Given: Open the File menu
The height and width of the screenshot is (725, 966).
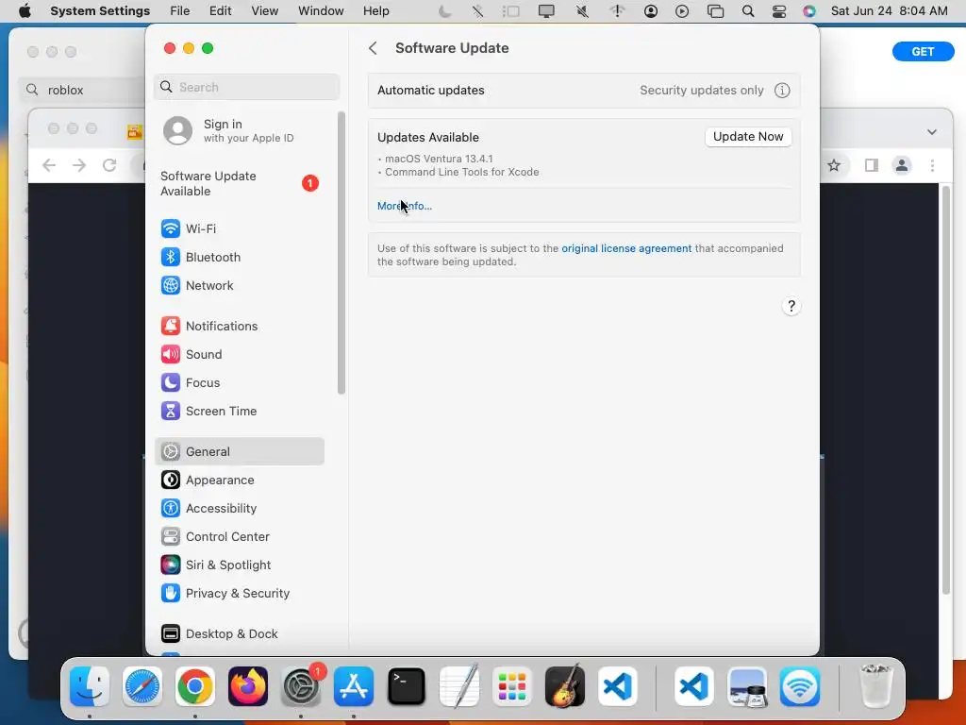Looking at the screenshot, I should click(180, 11).
